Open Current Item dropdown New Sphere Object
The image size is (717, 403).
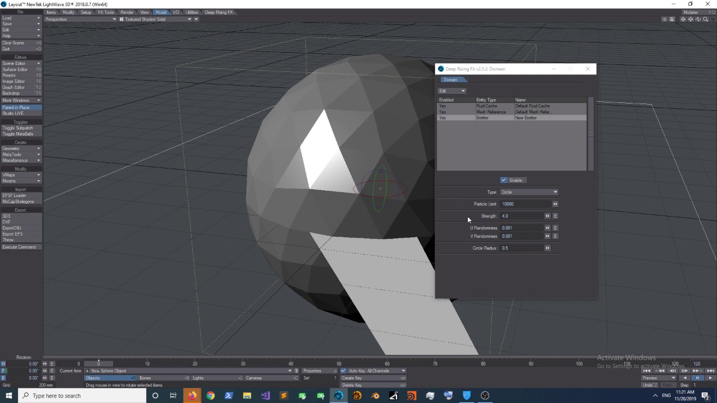[189, 371]
